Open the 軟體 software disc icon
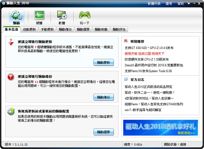Screen dimensions: 204x149 point(62,17)
